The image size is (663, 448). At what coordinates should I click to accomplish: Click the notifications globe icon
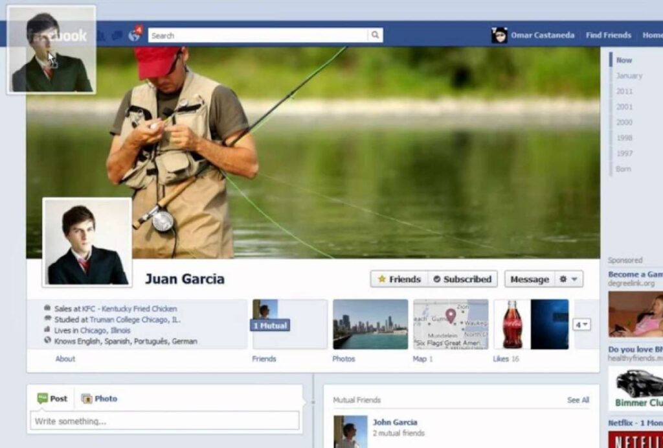134,36
